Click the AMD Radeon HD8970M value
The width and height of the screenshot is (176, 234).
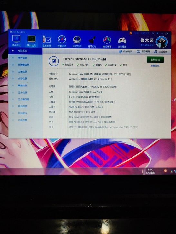[x=86, y=107]
